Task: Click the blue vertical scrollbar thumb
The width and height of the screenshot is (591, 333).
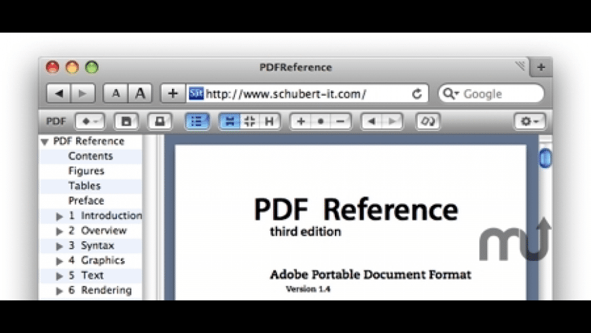Action: pos(545,158)
